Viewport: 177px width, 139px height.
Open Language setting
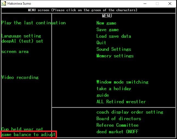(x=21, y=36)
